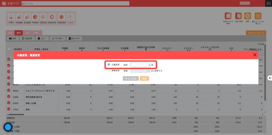Open 料理検索 dish search icon
Screen dimensions: 272x135
[19, 17]
